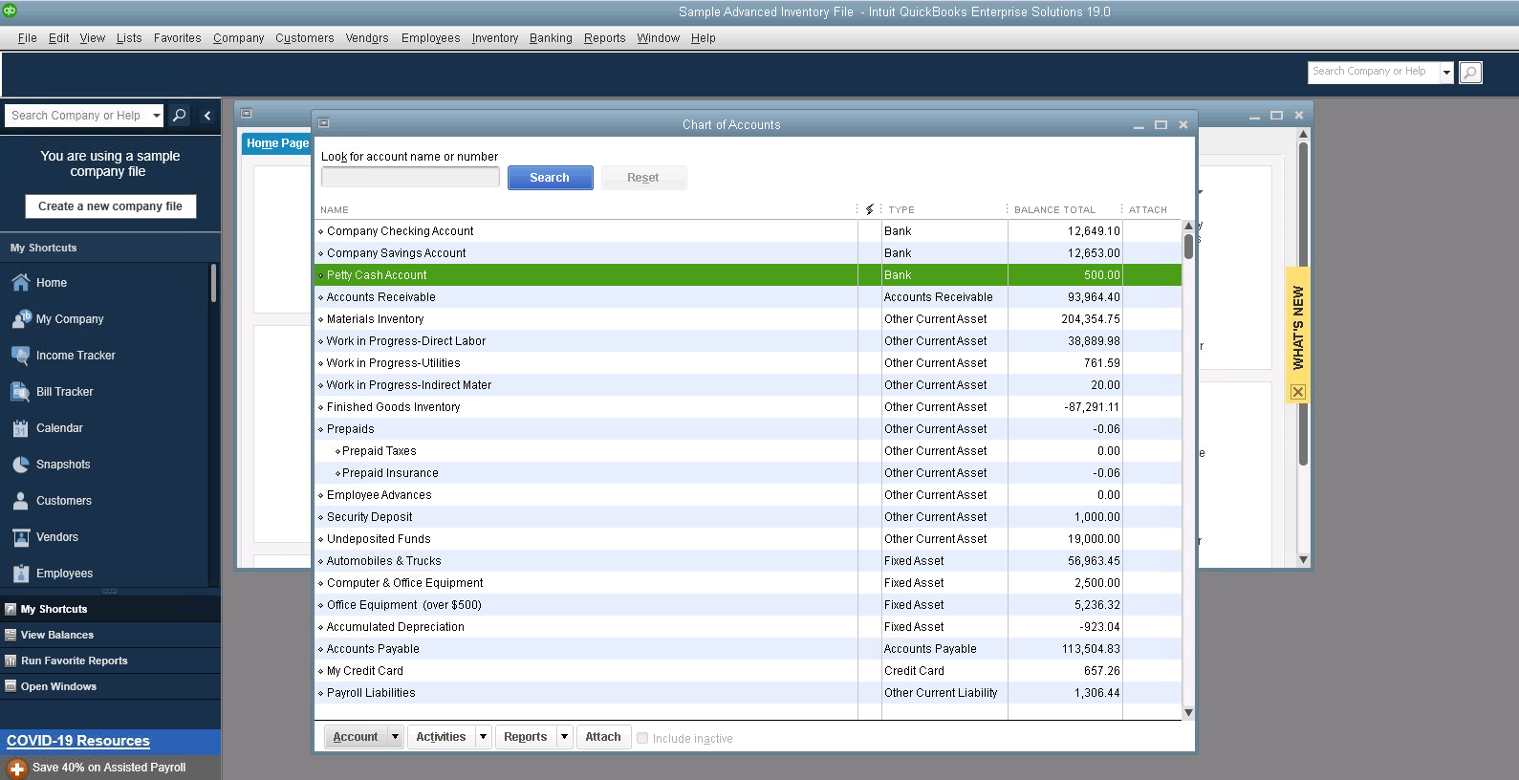Click the top-right search magnifier icon
Viewport: 1519px width, 780px height.
pyautogui.click(x=1470, y=73)
